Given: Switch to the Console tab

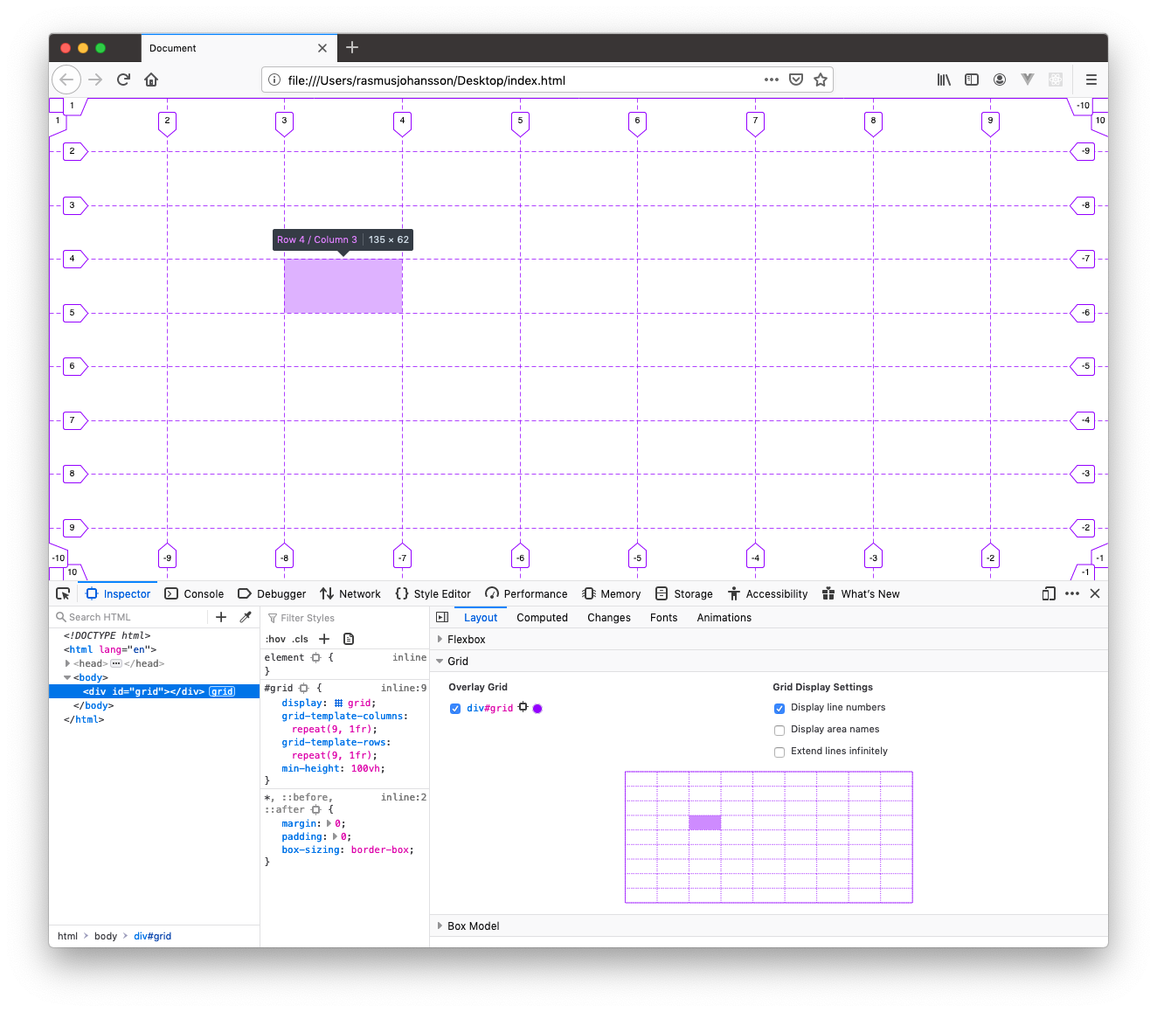Looking at the screenshot, I should [195, 594].
